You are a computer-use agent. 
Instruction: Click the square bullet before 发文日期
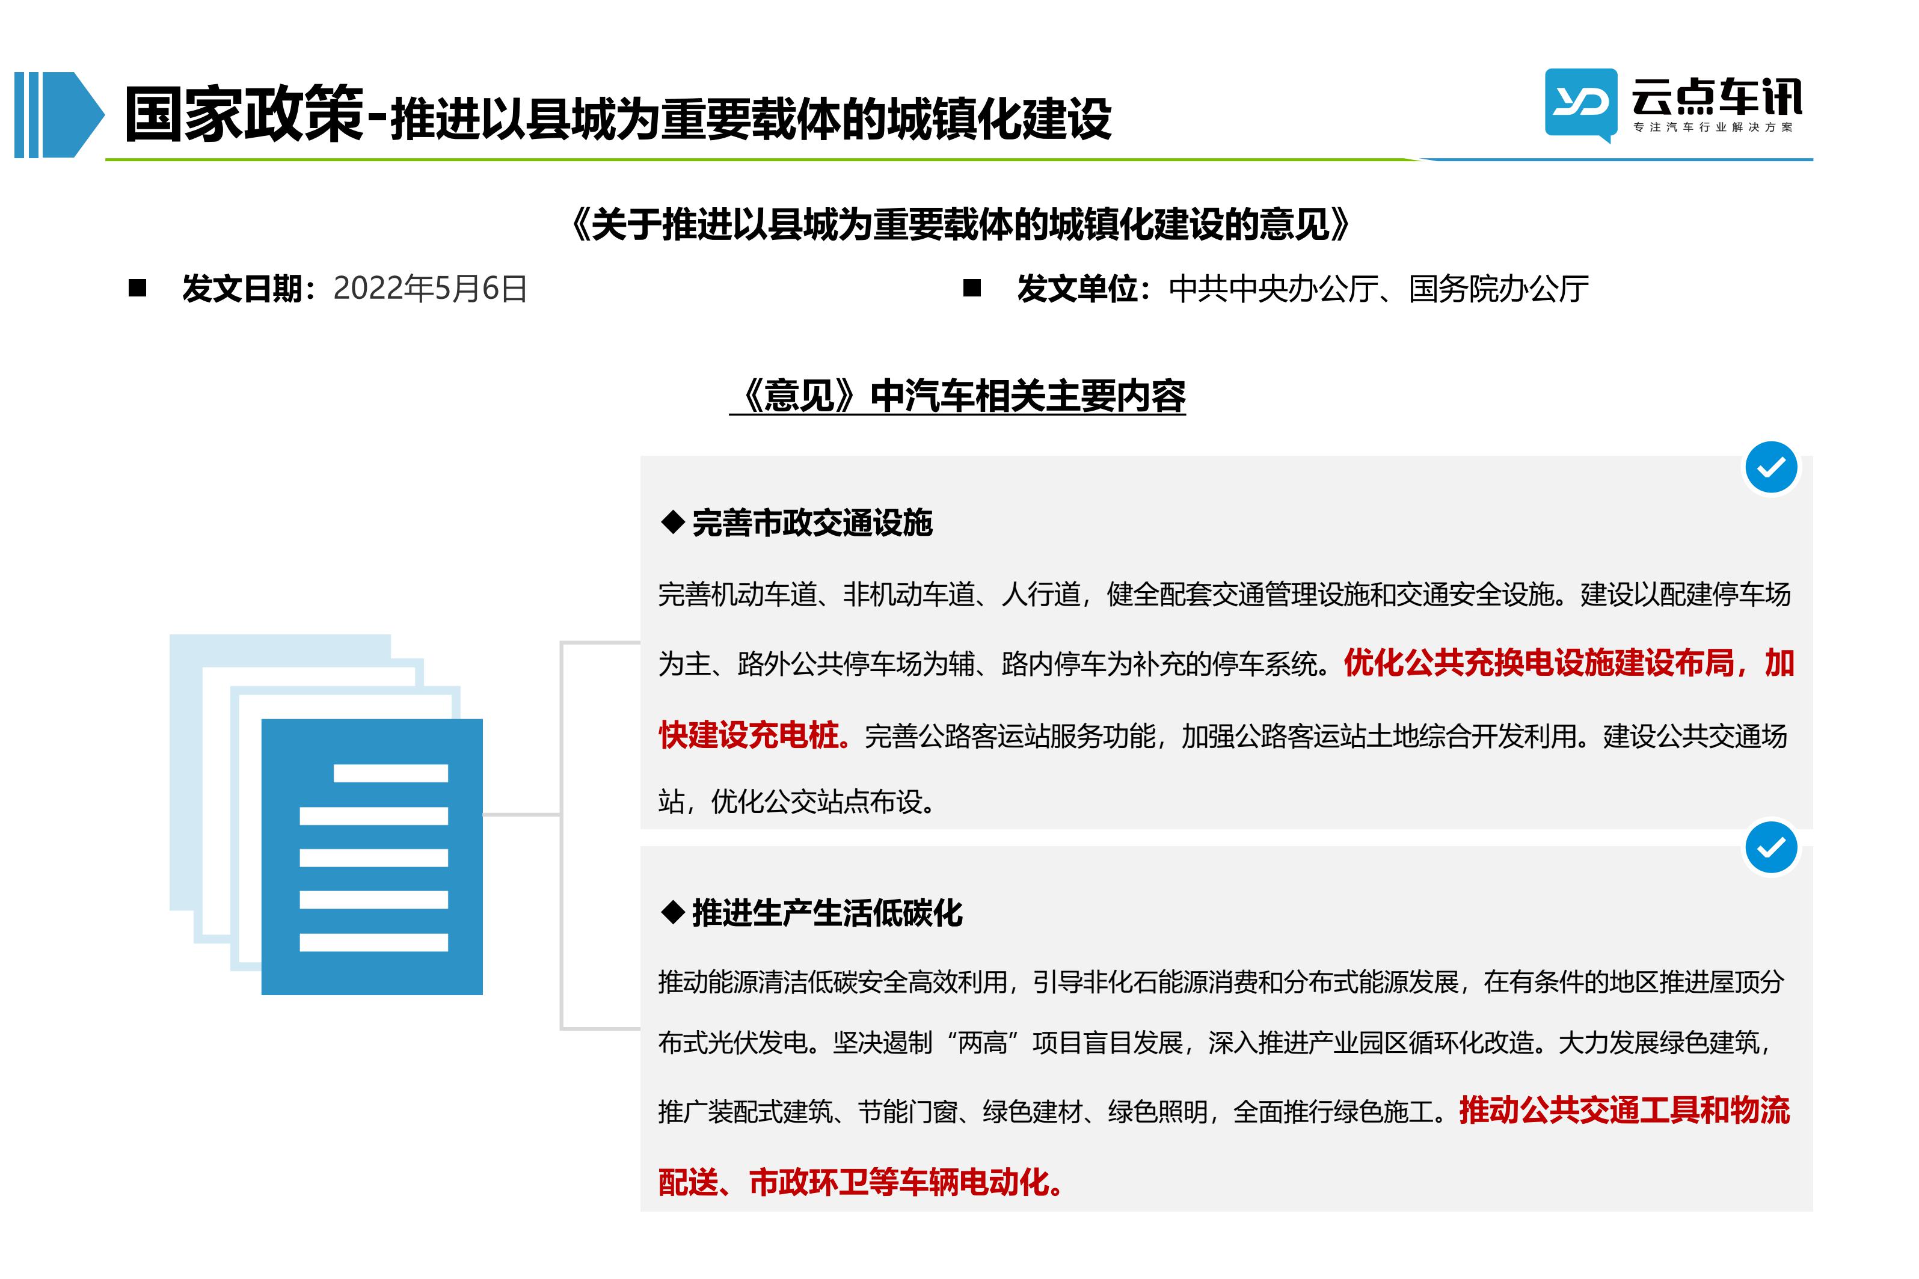point(137,288)
